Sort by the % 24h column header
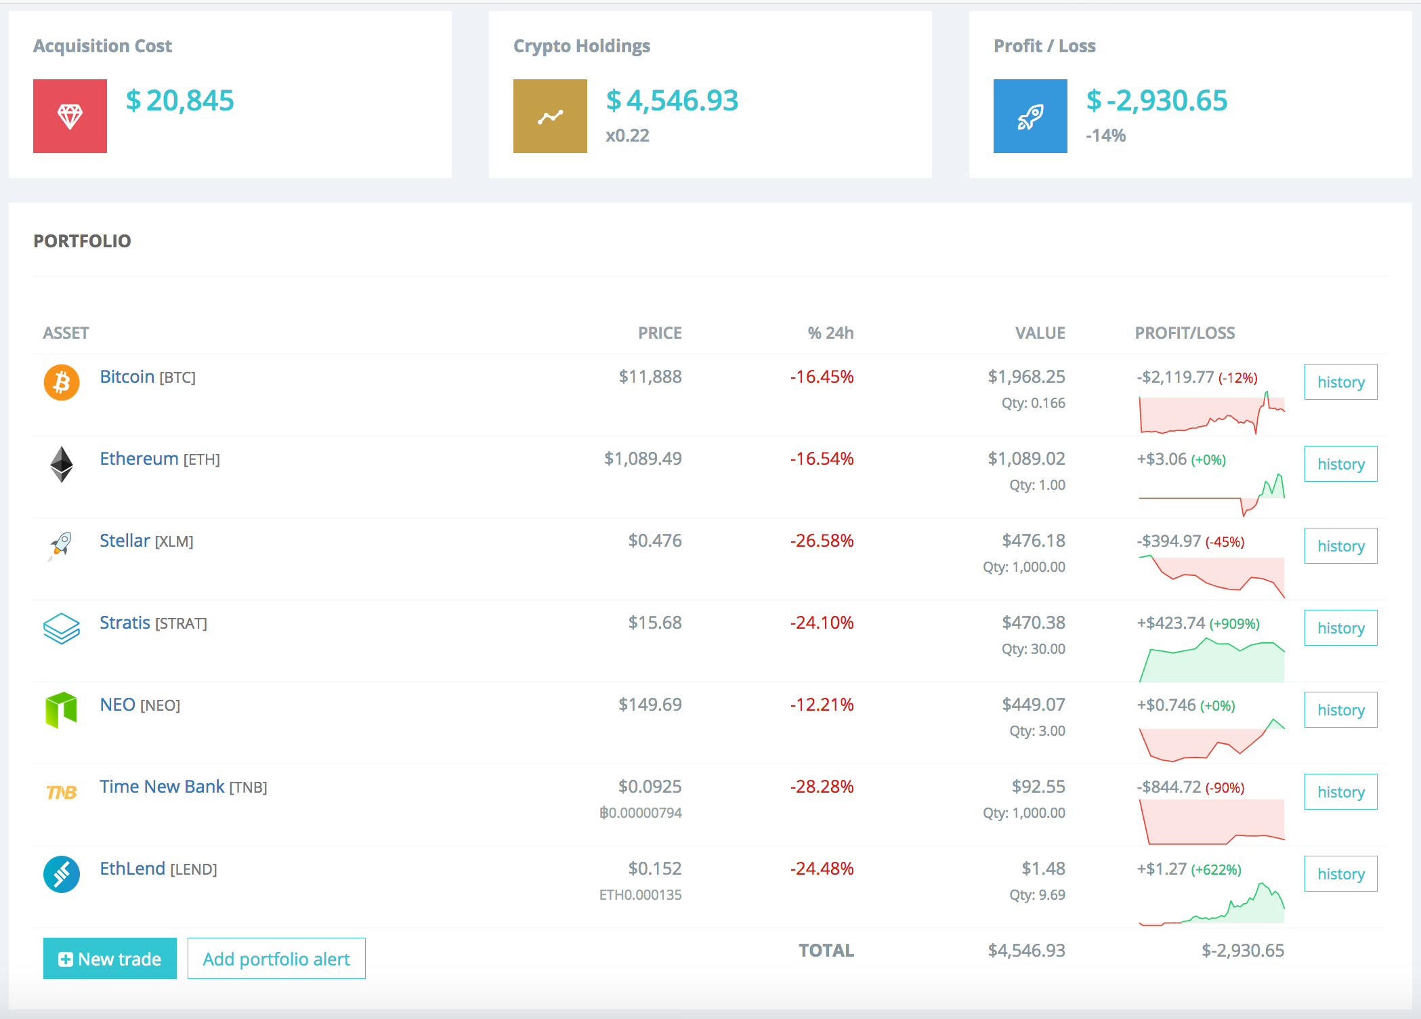The image size is (1421, 1019). (x=830, y=333)
